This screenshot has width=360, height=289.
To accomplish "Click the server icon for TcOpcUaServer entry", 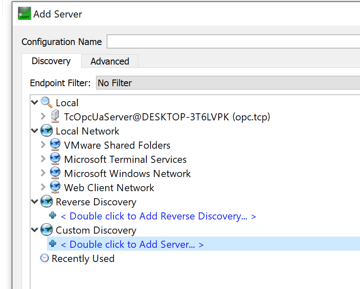I will click(55, 116).
